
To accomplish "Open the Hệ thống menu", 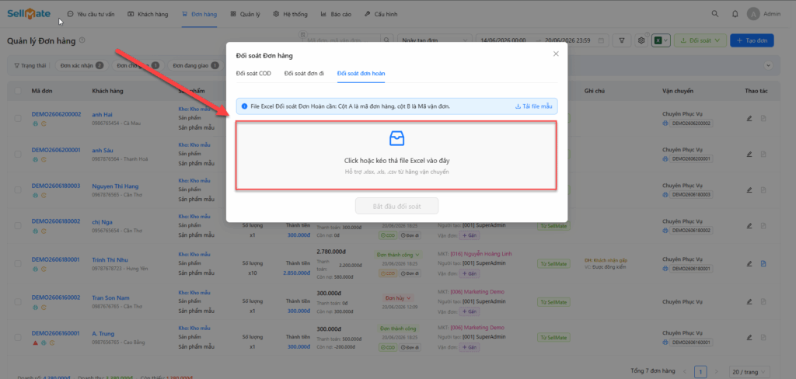I will point(291,14).
